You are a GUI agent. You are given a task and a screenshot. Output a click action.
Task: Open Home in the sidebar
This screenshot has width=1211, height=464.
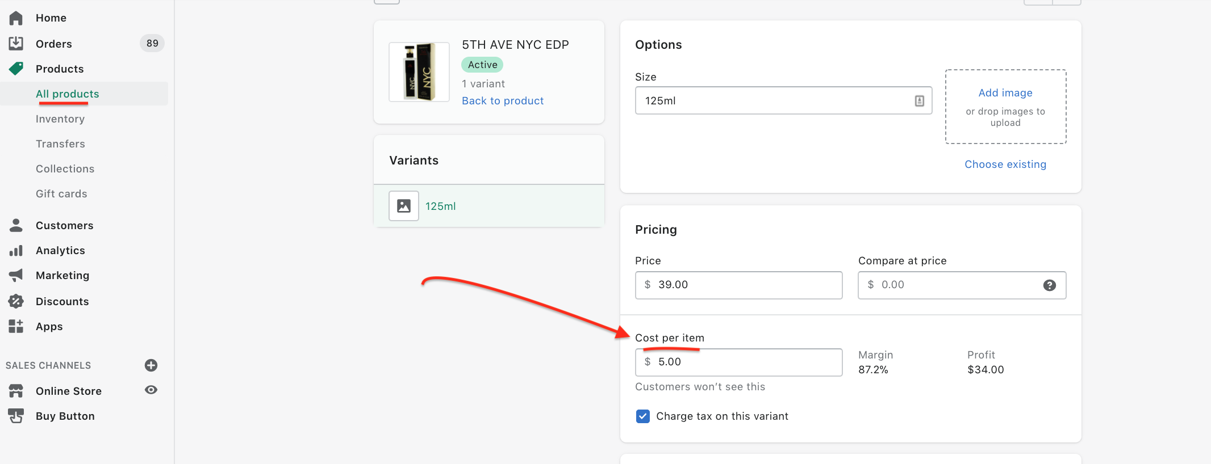click(51, 18)
